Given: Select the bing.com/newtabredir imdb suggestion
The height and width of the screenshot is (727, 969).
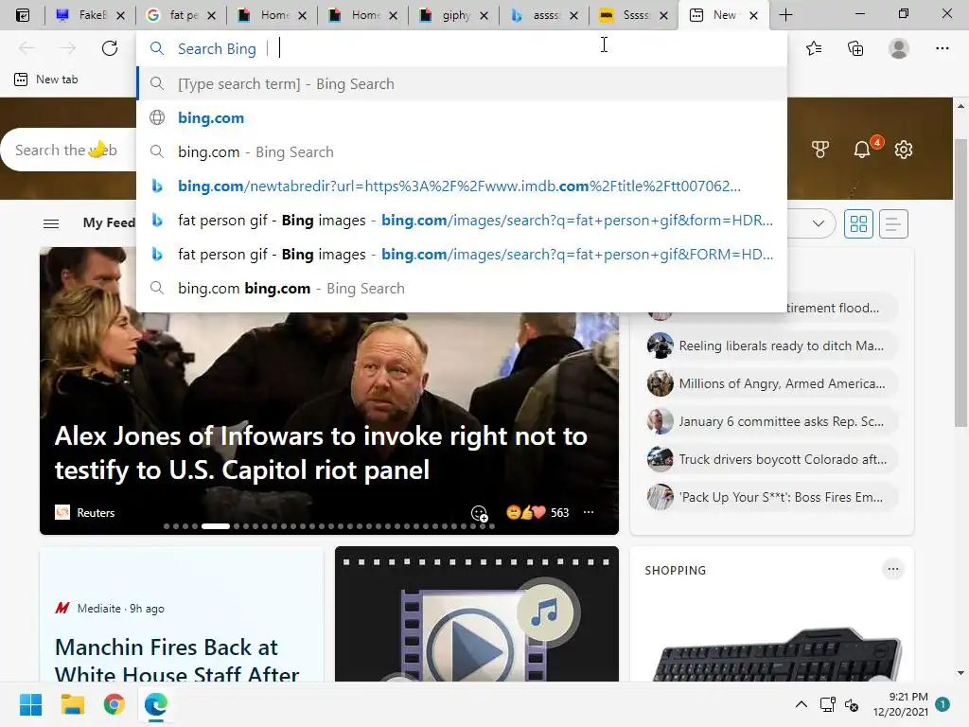Looking at the screenshot, I should tap(462, 186).
